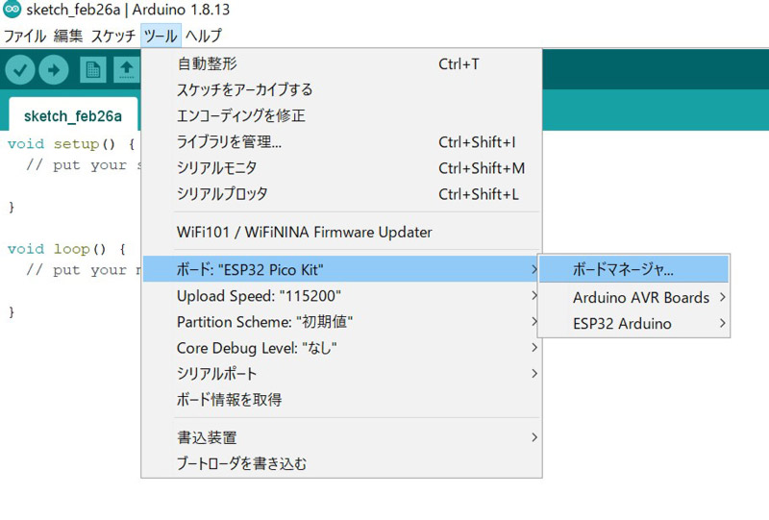Expand the Upload Speed submenu arrow
The height and width of the screenshot is (520, 769).
[x=534, y=296]
